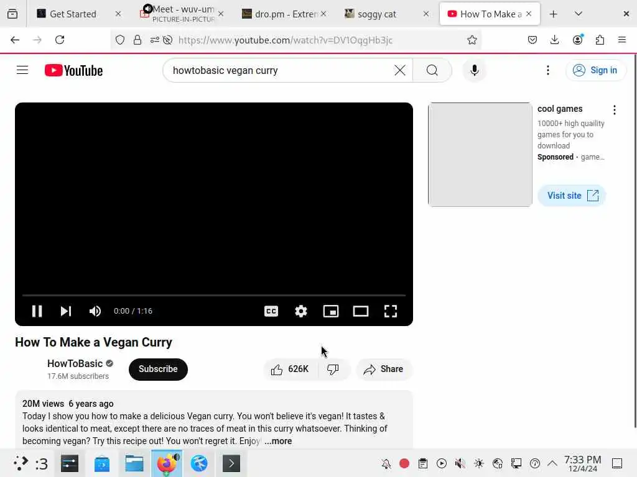Viewport: 637px width, 477px height.
Task: Open the terminal from taskbar
Action: pos(231,463)
